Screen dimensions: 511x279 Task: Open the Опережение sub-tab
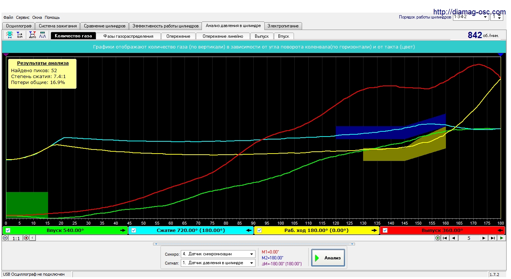click(x=178, y=36)
